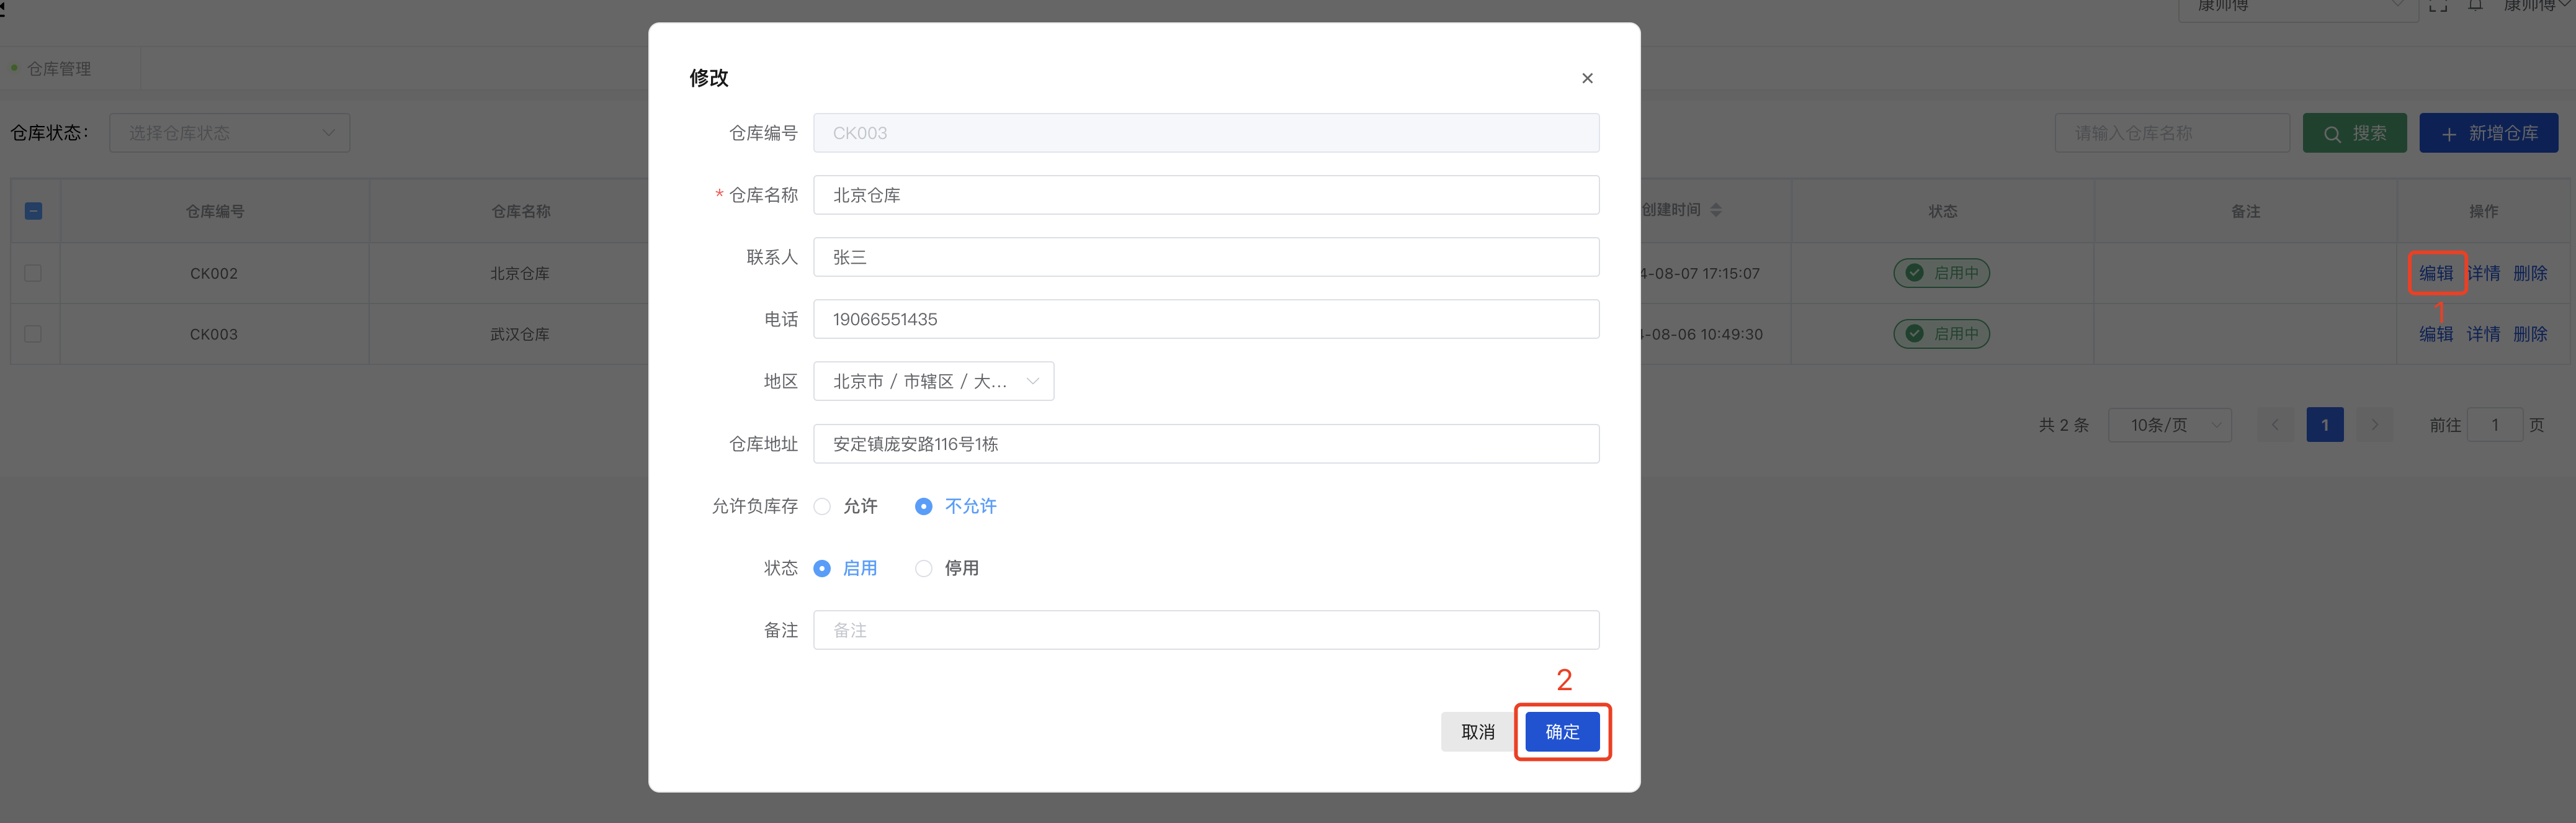Viewport: 2576px width, 823px height.
Task: Click the magnifier 搜索 button
Action: click(x=2354, y=133)
